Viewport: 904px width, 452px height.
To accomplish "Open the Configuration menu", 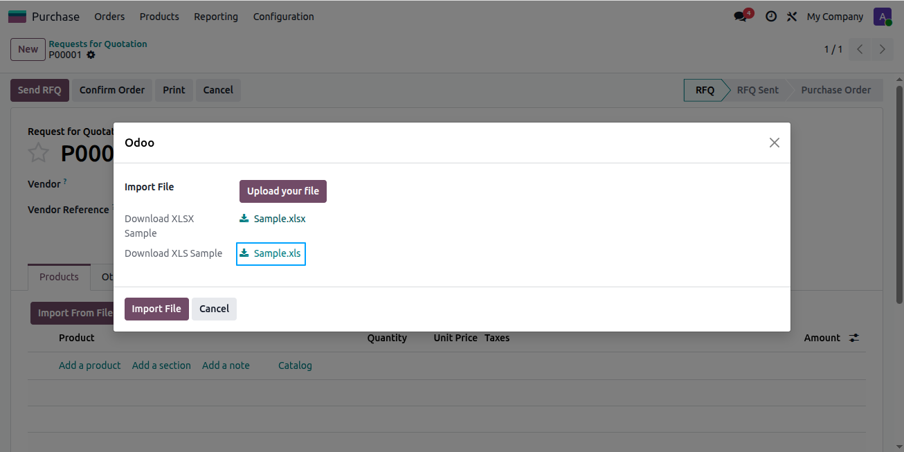I will point(284,17).
